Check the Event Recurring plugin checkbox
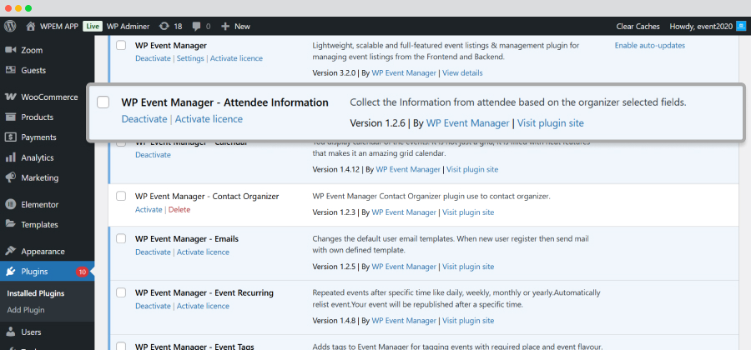751x350 pixels. click(x=121, y=292)
